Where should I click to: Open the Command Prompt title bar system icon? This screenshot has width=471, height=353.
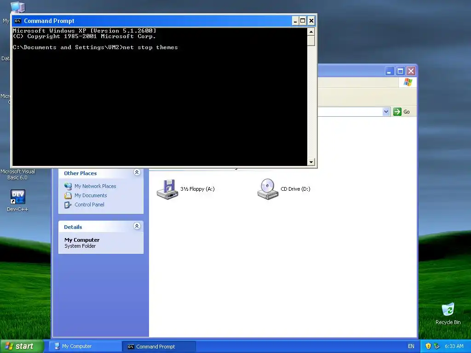(17, 21)
